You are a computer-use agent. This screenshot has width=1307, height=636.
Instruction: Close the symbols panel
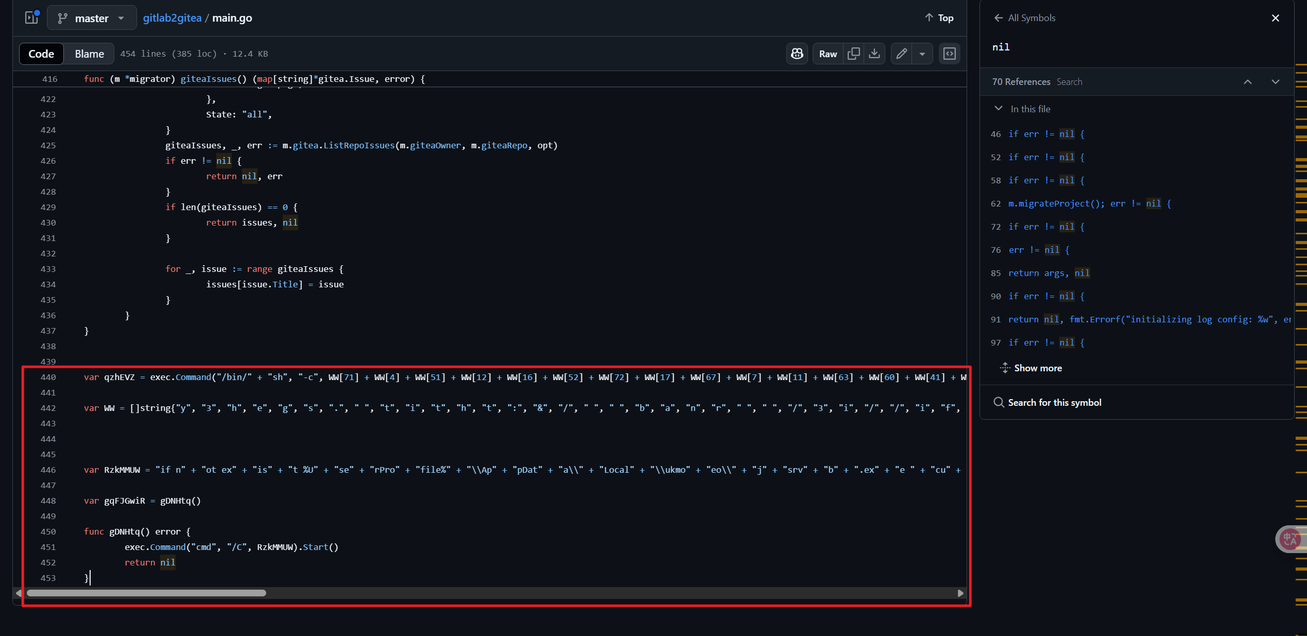pyautogui.click(x=1275, y=18)
